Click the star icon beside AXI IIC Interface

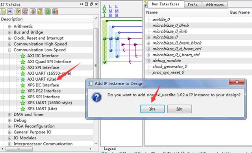23,56
